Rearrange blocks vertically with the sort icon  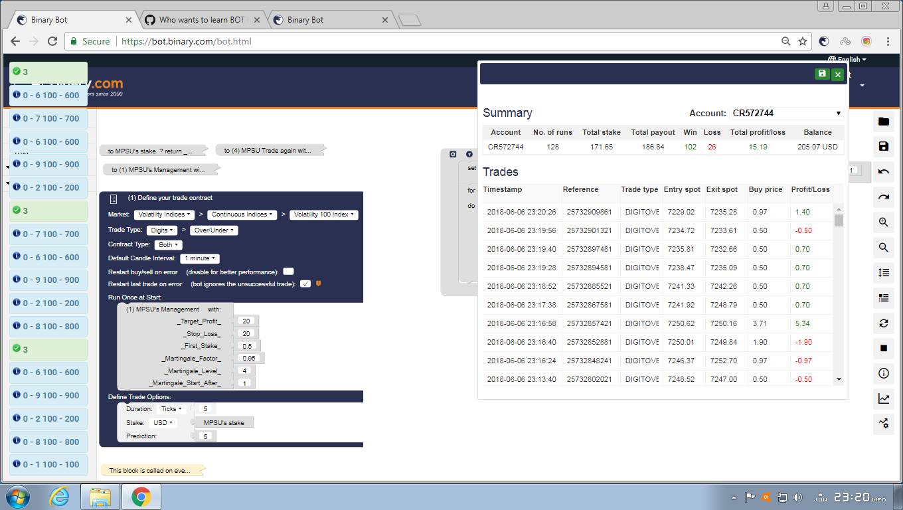point(884,273)
